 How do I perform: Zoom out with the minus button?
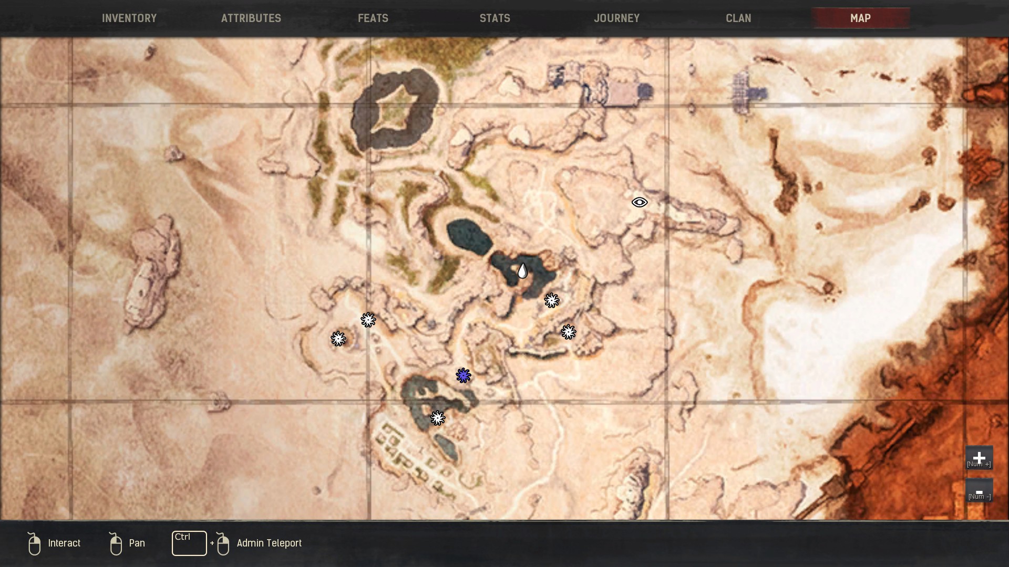pyautogui.click(x=979, y=491)
